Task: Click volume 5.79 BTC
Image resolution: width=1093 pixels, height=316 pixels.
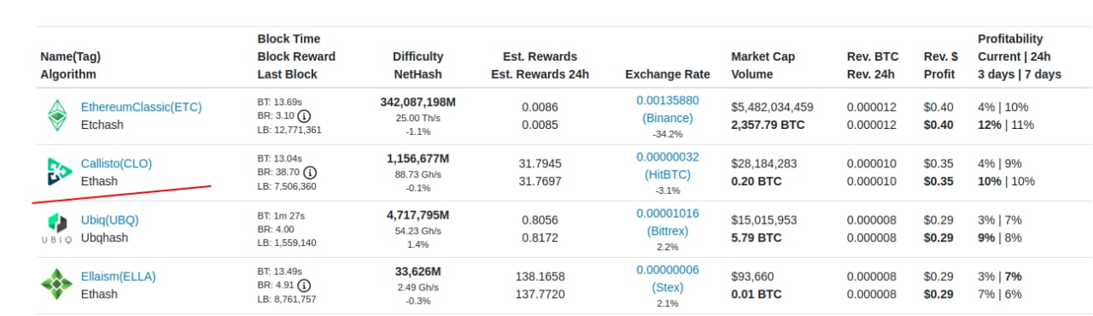Action: coord(756,237)
